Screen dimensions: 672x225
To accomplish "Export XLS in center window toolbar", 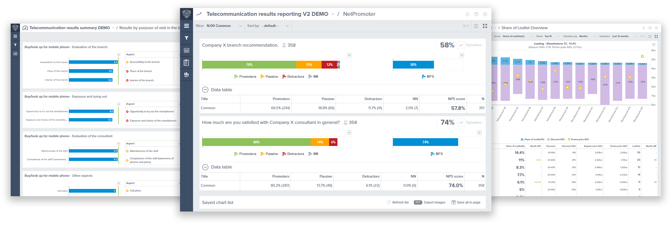I will (x=466, y=26).
